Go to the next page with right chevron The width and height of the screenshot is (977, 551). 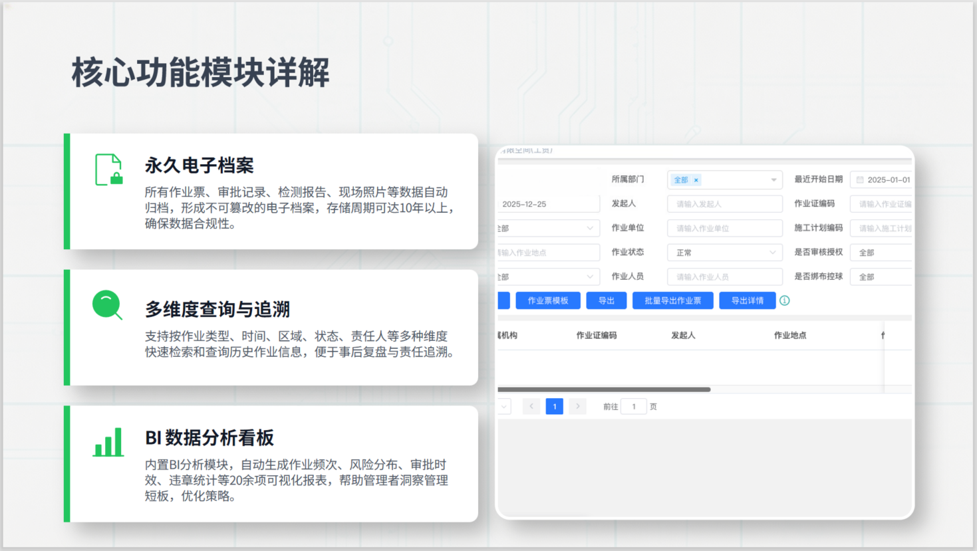578,406
